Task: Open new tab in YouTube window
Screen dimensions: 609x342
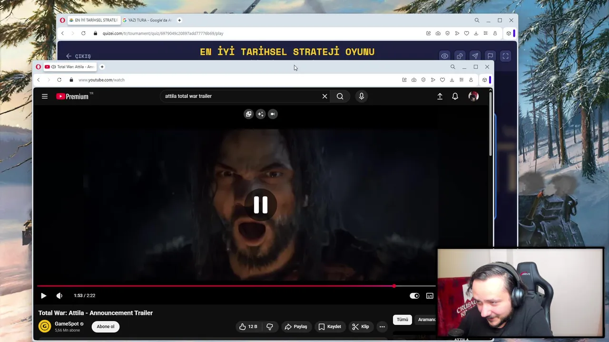Action: pyautogui.click(x=102, y=67)
